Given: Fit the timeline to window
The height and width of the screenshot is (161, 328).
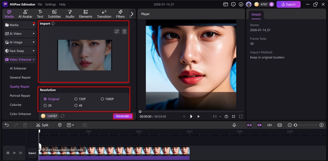Looking at the screenshot, I should click(x=280, y=125).
